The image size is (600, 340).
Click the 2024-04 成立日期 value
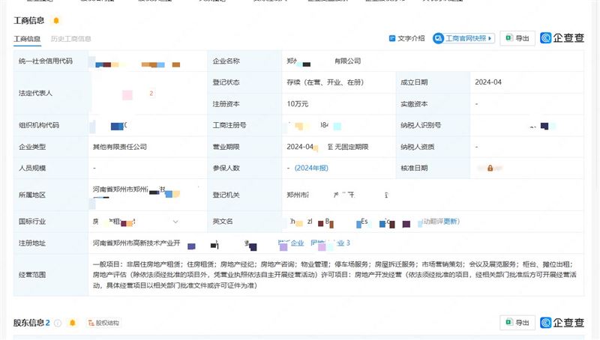click(x=488, y=82)
